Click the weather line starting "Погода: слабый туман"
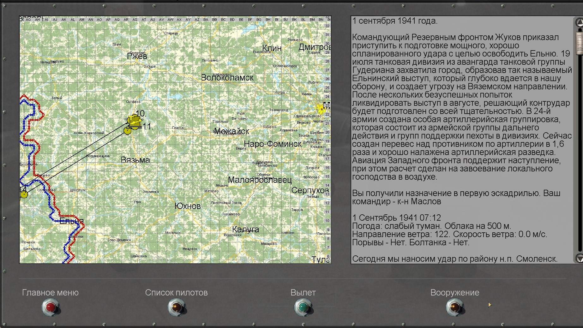Image resolution: width=583 pixels, height=328 pixels. click(432, 226)
